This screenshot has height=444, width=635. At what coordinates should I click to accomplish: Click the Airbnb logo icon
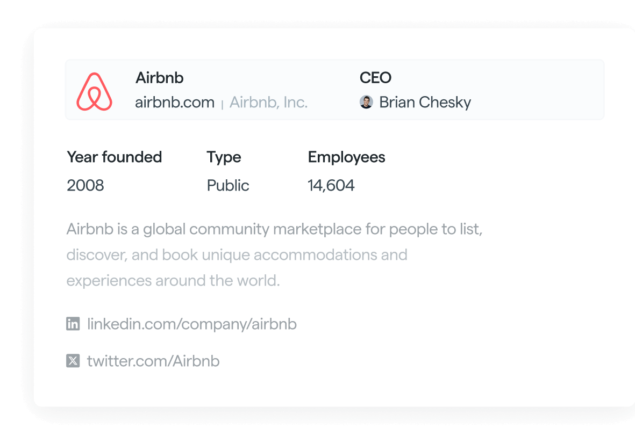point(94,91)
